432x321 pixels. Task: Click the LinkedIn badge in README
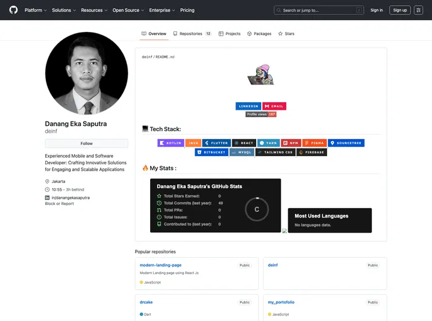248,106
